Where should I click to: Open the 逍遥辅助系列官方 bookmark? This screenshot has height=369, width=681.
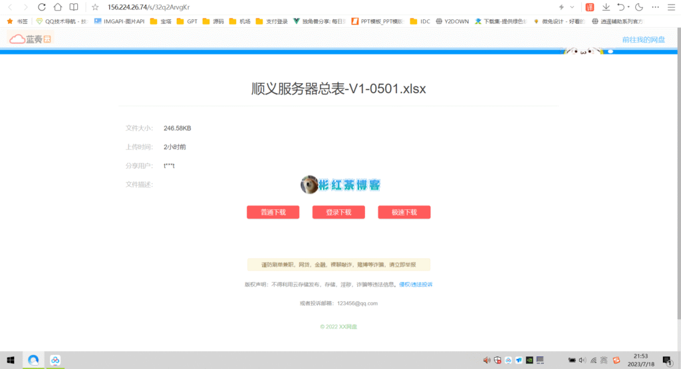[617, 21]
